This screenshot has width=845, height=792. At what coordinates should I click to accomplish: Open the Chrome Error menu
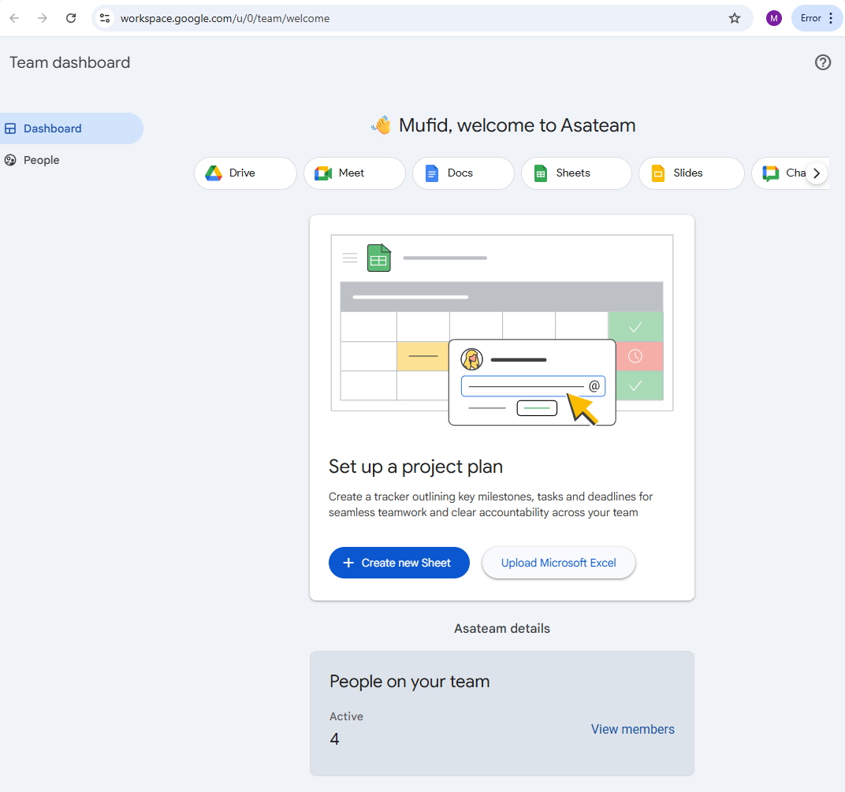817,18
